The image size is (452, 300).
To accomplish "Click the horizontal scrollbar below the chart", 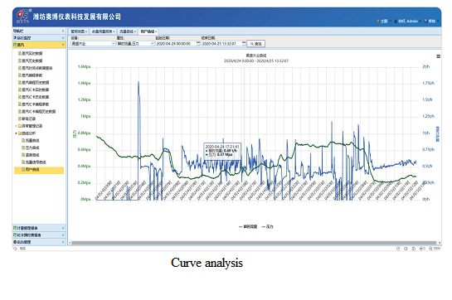I will tap(254, 243).
